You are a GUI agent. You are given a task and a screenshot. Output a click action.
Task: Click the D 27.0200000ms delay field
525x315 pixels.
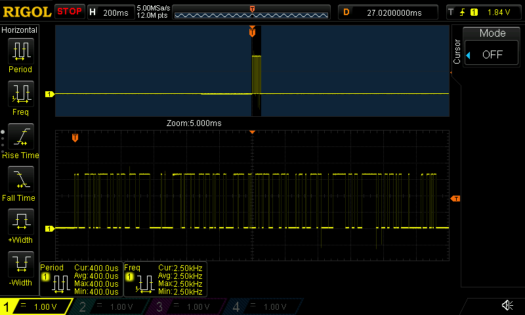pyautogui.click(x=388, y=12)
